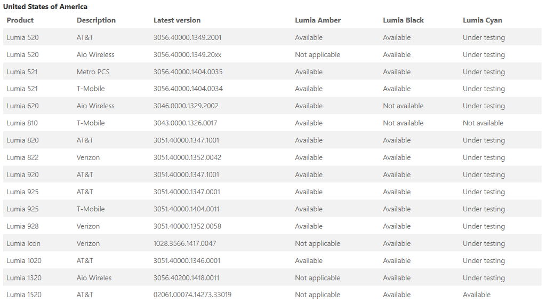The height and width of the screenshot is (302, 546).
Task: Click 'Not available' Cyan status for Lumia 810
Action: click(x=483, y=123)
